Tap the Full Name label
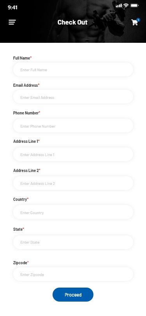Screen dimensions: 146x316 (21, 58)
